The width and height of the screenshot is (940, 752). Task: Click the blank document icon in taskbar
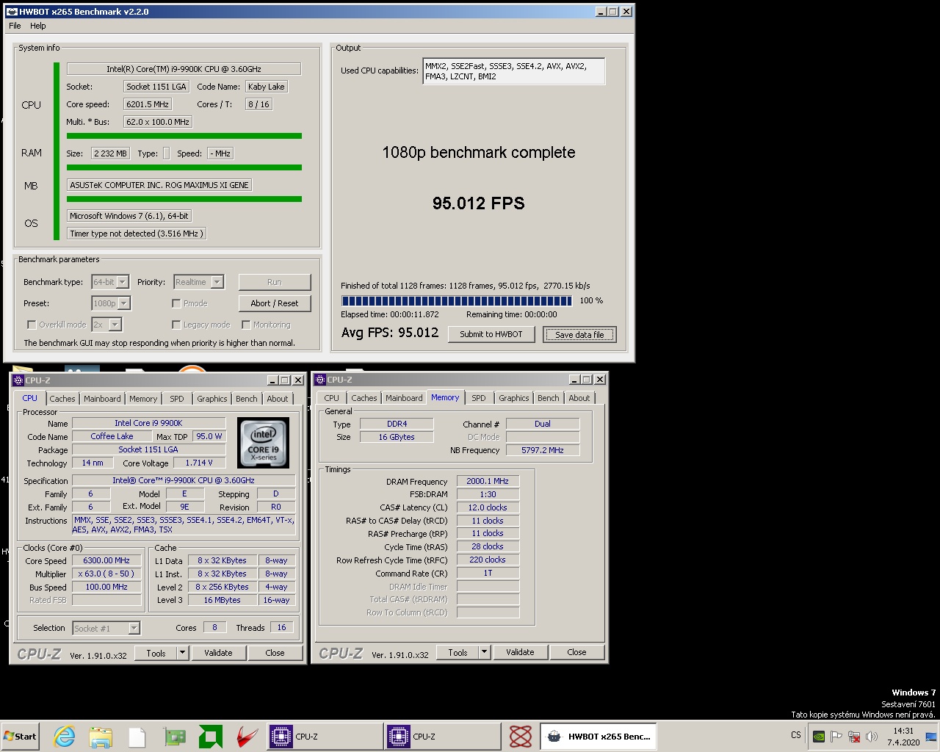click(137, 736)
